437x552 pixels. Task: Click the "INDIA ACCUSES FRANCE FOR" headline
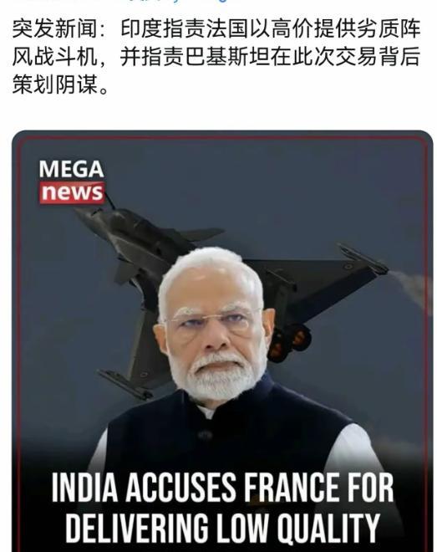pyautogui.click(x=222, y=488)
